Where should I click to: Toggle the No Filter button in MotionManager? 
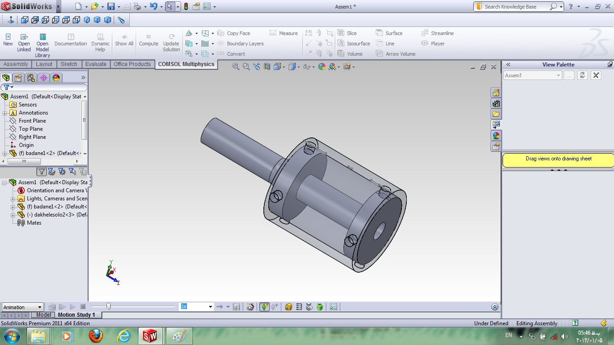click(41, 172)
